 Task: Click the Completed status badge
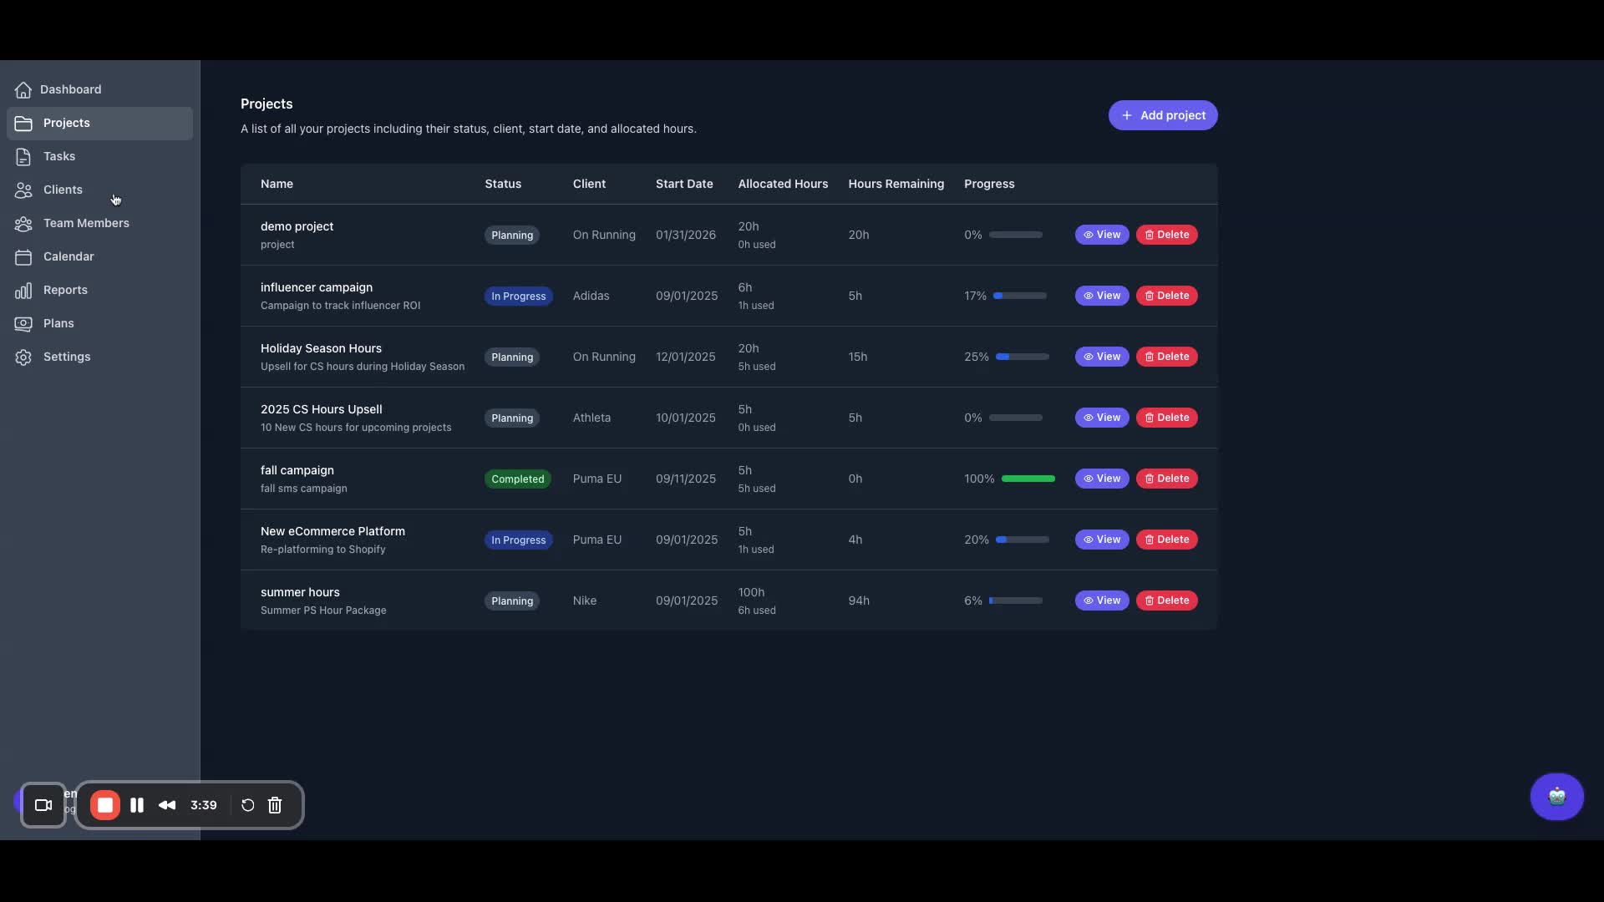[517, 479]
